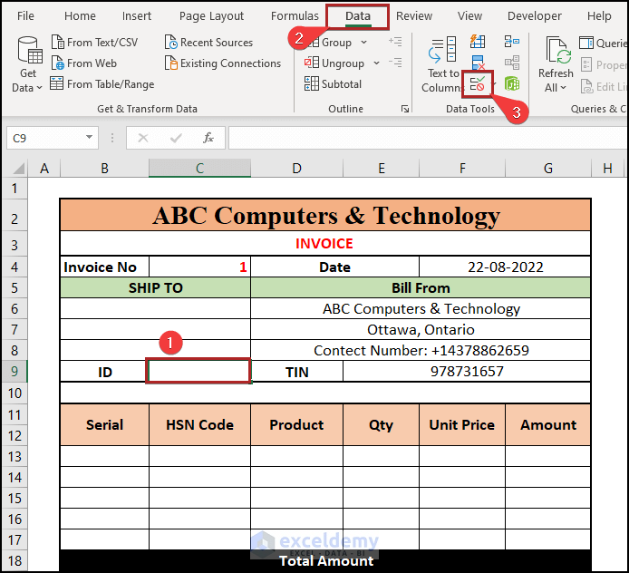Open the File tab
Screen dimensions: 629x573
click(25, 16)
